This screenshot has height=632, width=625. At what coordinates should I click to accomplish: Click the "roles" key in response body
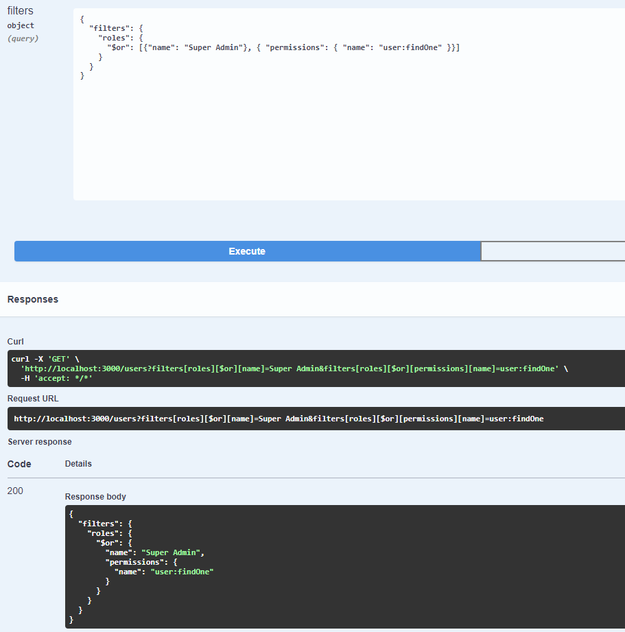click(103, 533)
